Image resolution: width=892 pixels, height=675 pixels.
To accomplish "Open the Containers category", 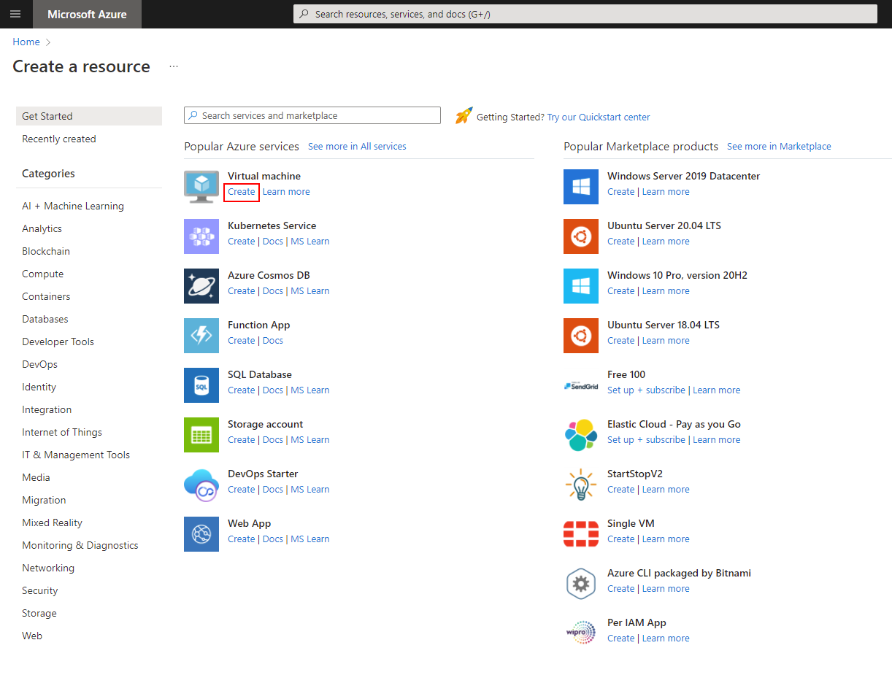I will (46, 296).
